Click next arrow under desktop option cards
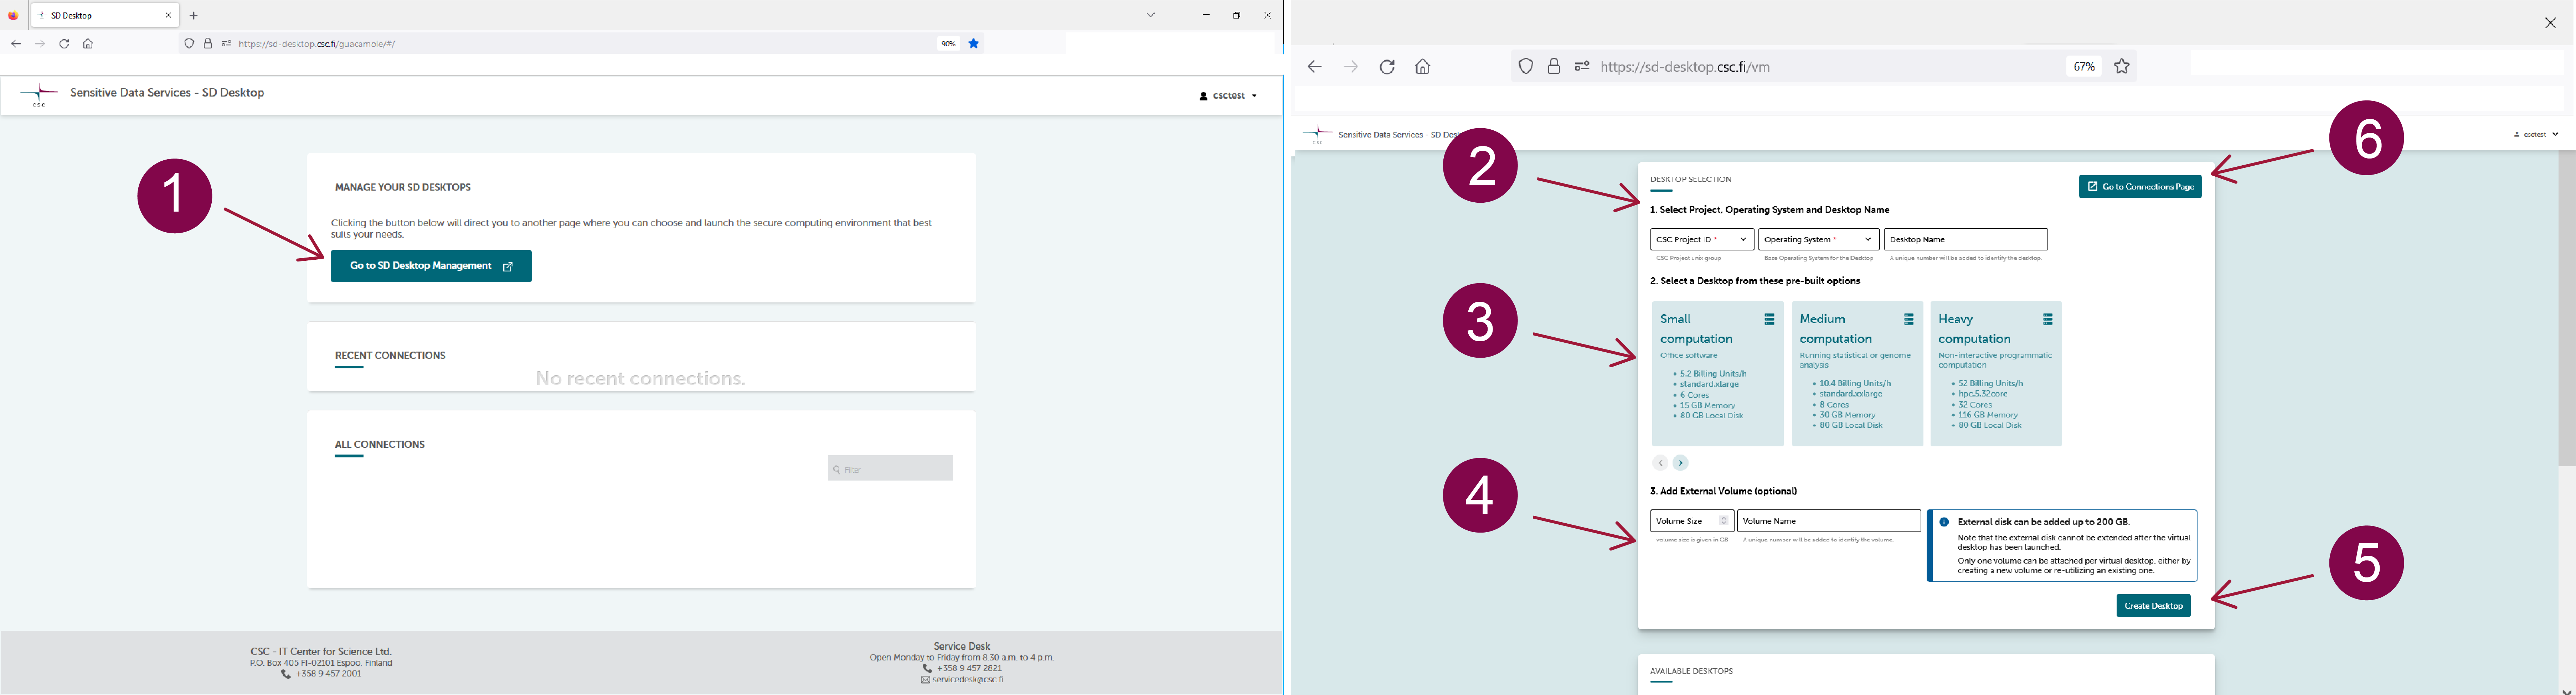The width and height of the screenshot is (2576, 695). click(x=1681, y=463)
